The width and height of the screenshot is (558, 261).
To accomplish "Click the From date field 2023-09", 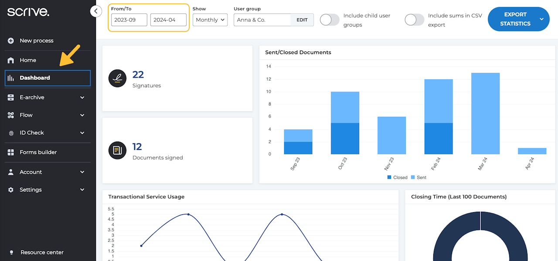I will (129, 20).
